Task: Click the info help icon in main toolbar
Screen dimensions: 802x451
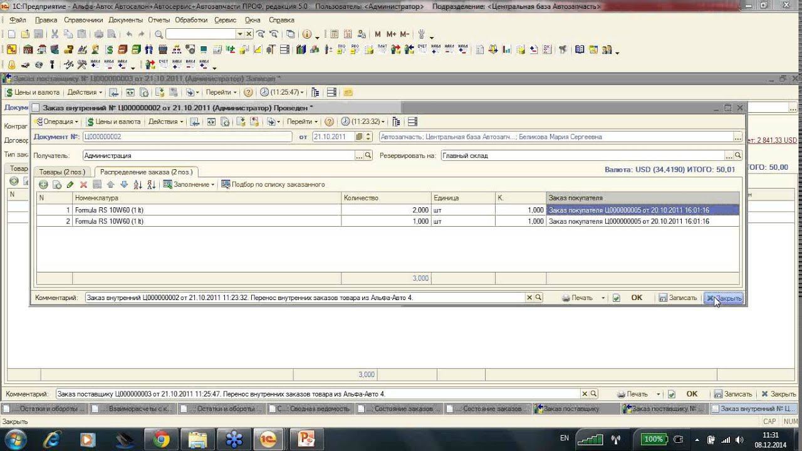Action: coord(307,34)
